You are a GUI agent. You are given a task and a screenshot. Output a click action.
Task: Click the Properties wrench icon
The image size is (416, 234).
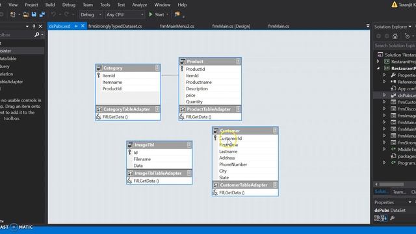coord(392,218)
